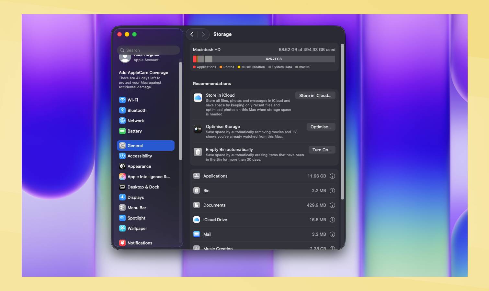
Task: Select General in the sidebar
Action: coord(146,145)
